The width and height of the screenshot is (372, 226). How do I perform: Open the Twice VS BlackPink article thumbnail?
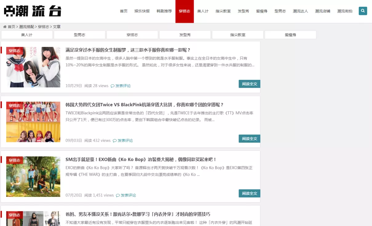[33, 122]
